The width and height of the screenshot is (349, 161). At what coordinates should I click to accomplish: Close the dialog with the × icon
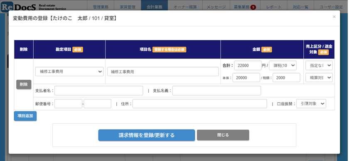tap(334, 17)
